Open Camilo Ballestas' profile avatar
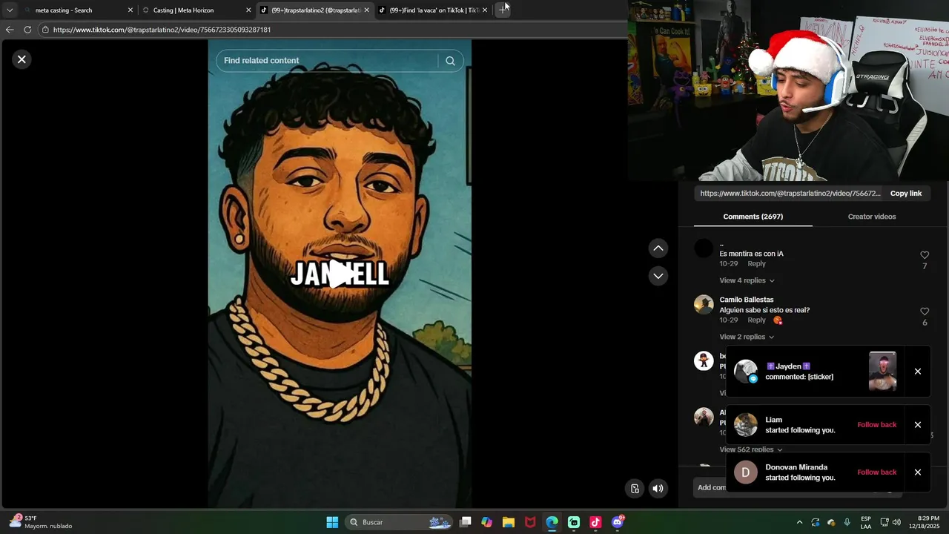The width and height of the screenshot is (949, 534). point(704,305)
